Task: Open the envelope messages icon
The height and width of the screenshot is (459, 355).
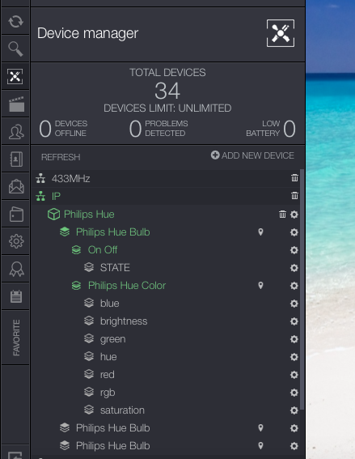Action: [16, 186]
